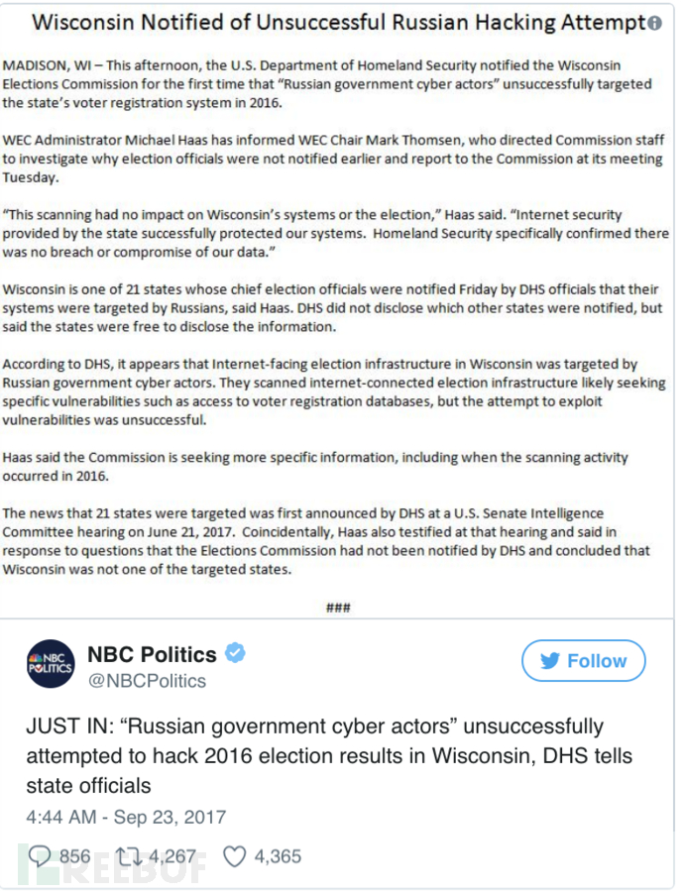Click the 4,267 retweets count
Image resolution: width=684 pixels, height=892 pixels.
172,856
